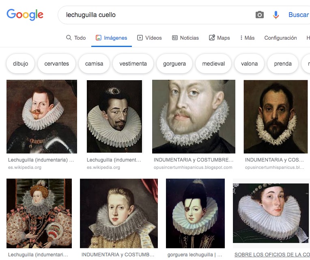Select the Imágenes tab
310x260 pixels.
[112, 38]
